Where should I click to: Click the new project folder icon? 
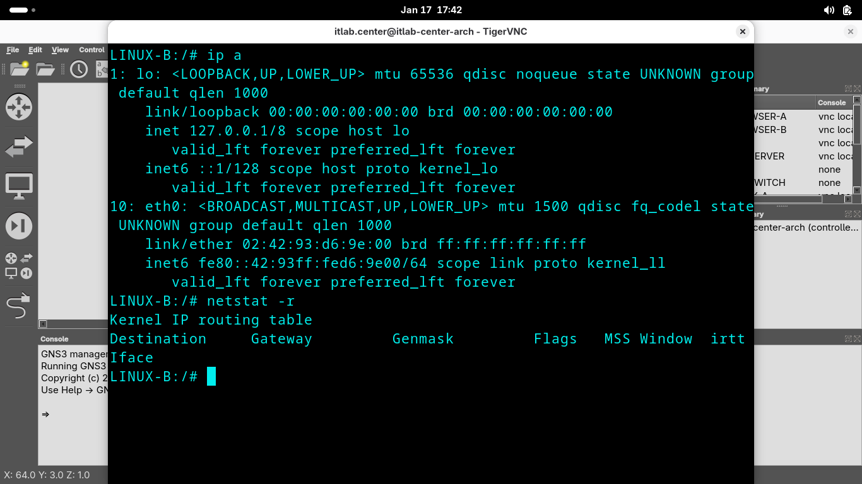click(x=20, y=69)
